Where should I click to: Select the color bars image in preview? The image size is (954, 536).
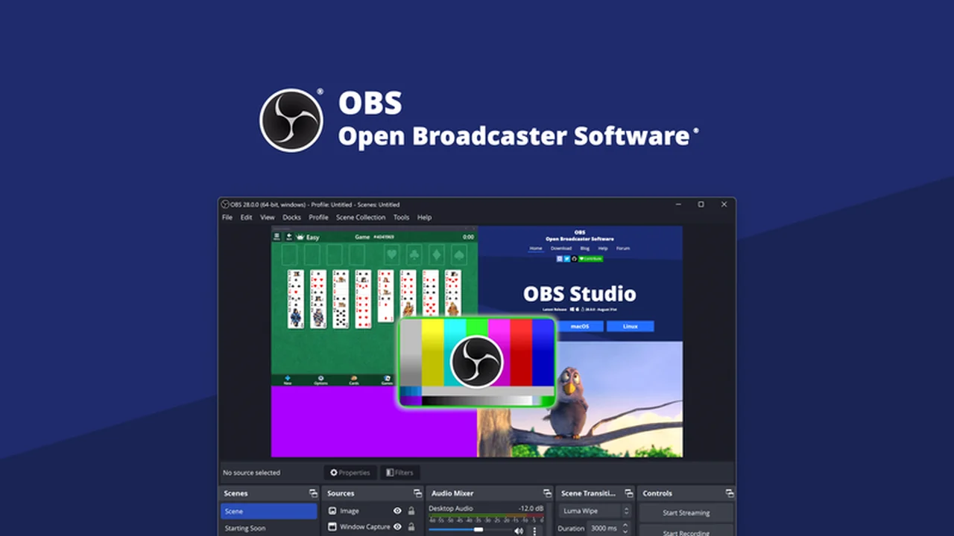point(477,362)
